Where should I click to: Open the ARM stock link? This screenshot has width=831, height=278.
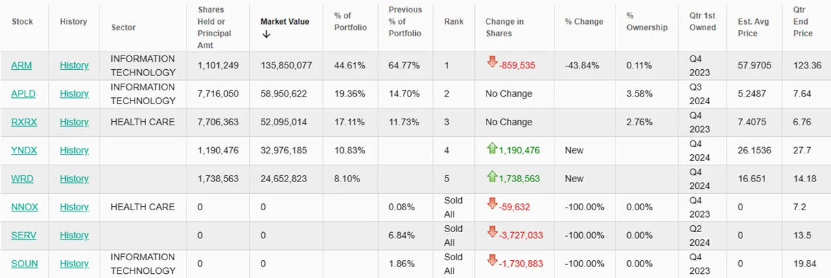click(21, 66)
